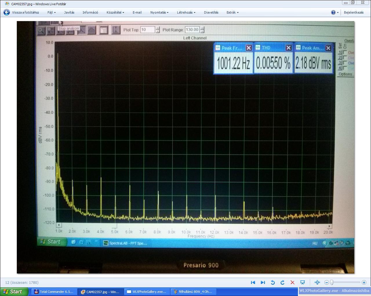Click the Plot Range field in the photo
Viewport: 371px width, 296px height.
pos(192,30)
